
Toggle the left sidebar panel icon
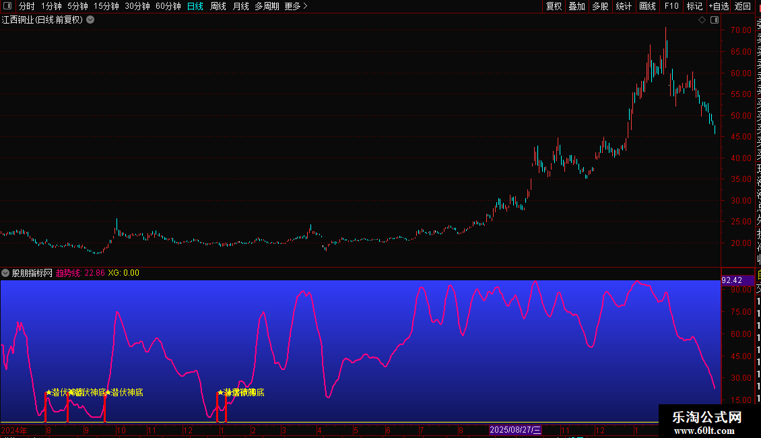point(7,6)
